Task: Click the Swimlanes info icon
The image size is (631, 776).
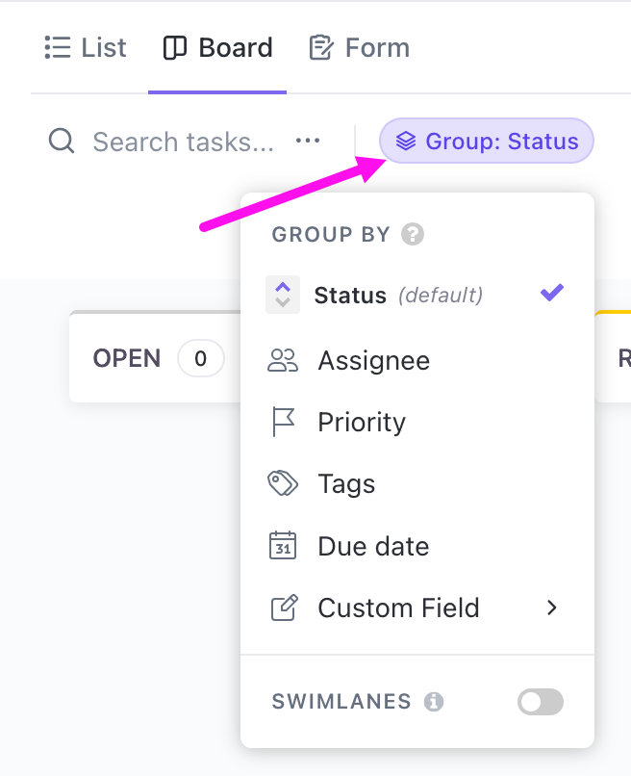Action: [x=434, y=702]
